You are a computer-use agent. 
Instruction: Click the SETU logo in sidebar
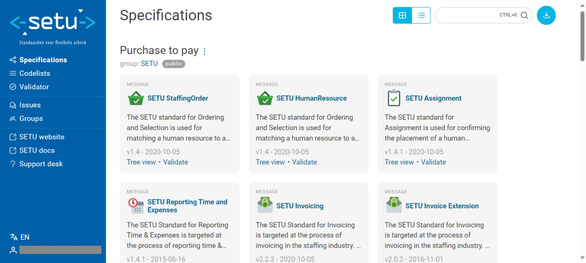[53, 27]
